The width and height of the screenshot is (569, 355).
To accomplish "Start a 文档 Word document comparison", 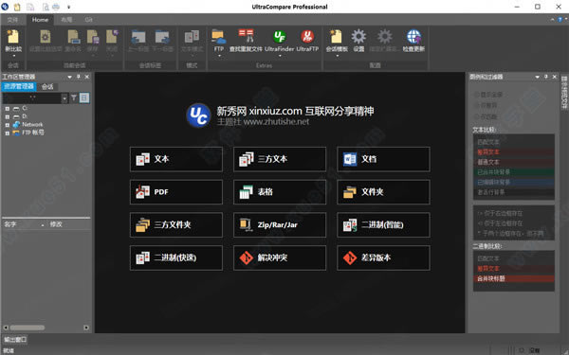I will (x=383, y=159).
